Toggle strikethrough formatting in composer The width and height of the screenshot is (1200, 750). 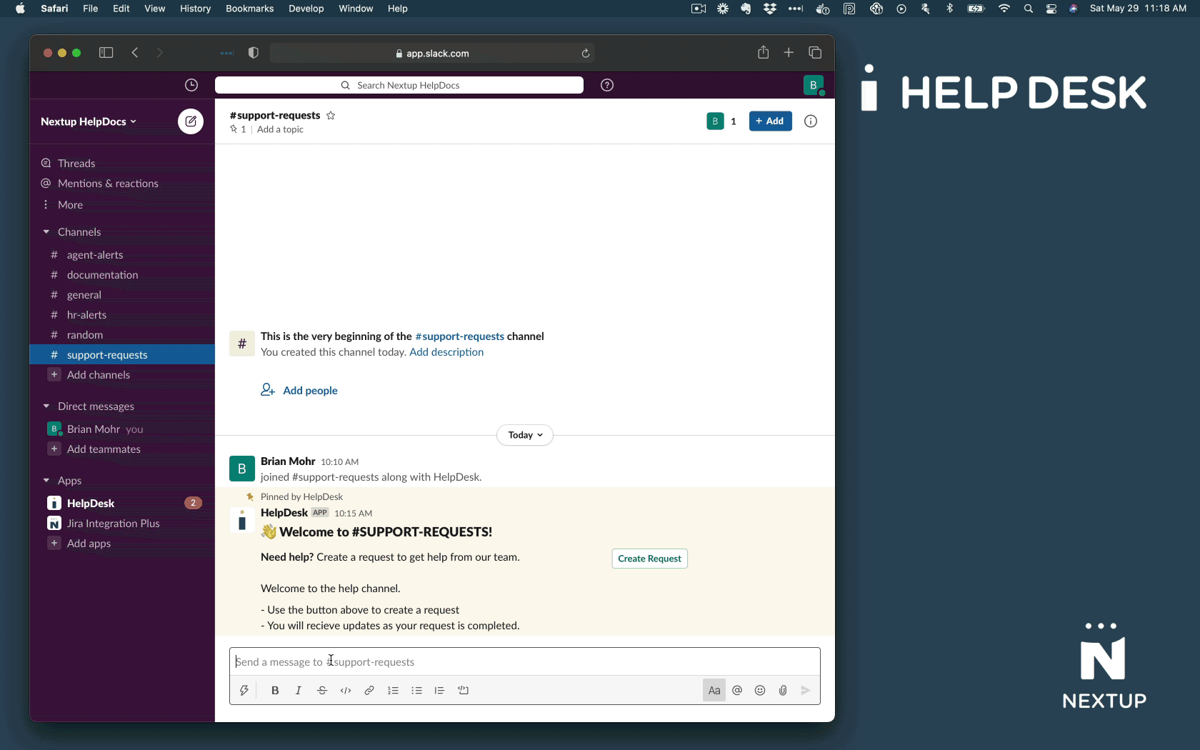[x=322, y=691]
